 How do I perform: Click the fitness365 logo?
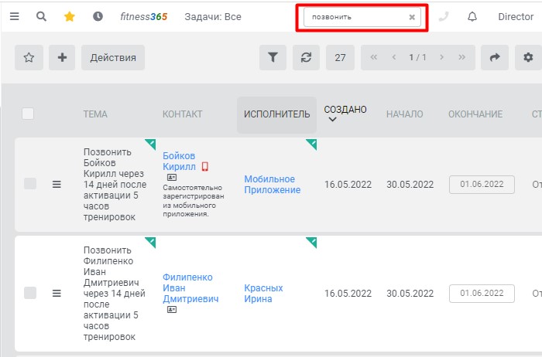[144, 16]
